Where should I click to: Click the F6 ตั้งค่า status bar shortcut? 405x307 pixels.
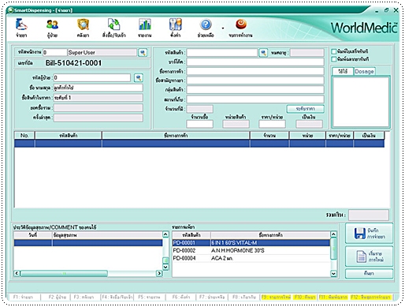tap(181, 298)
